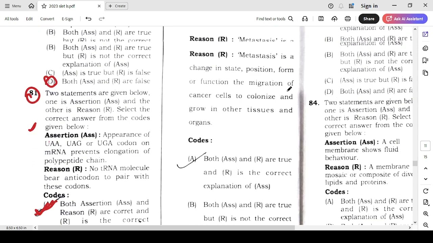Open the bookmarks panel icon
Image resolution: width=433 pixels, height=243 pixels.
pos(426,60)
